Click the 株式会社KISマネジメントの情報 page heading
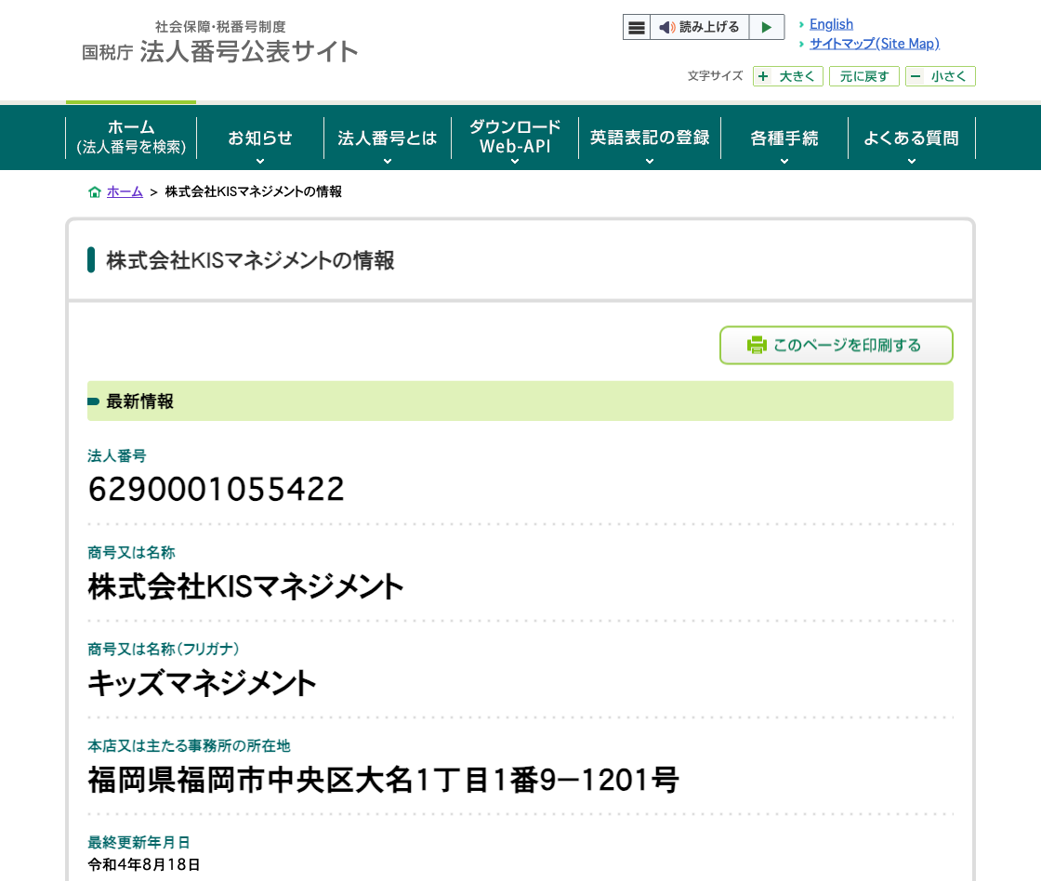This screenshot has height=881, width=1041. 250,260
